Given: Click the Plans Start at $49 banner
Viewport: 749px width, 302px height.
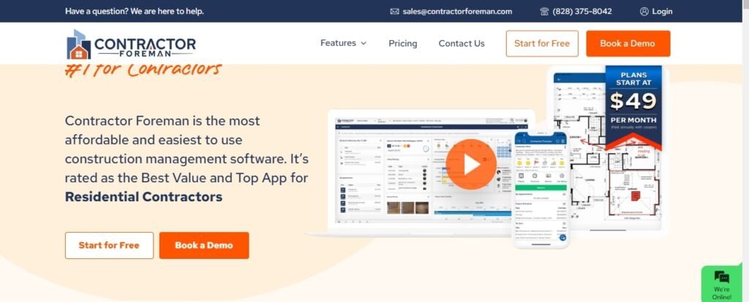Looking at the screenshot, I should (633, 107).
